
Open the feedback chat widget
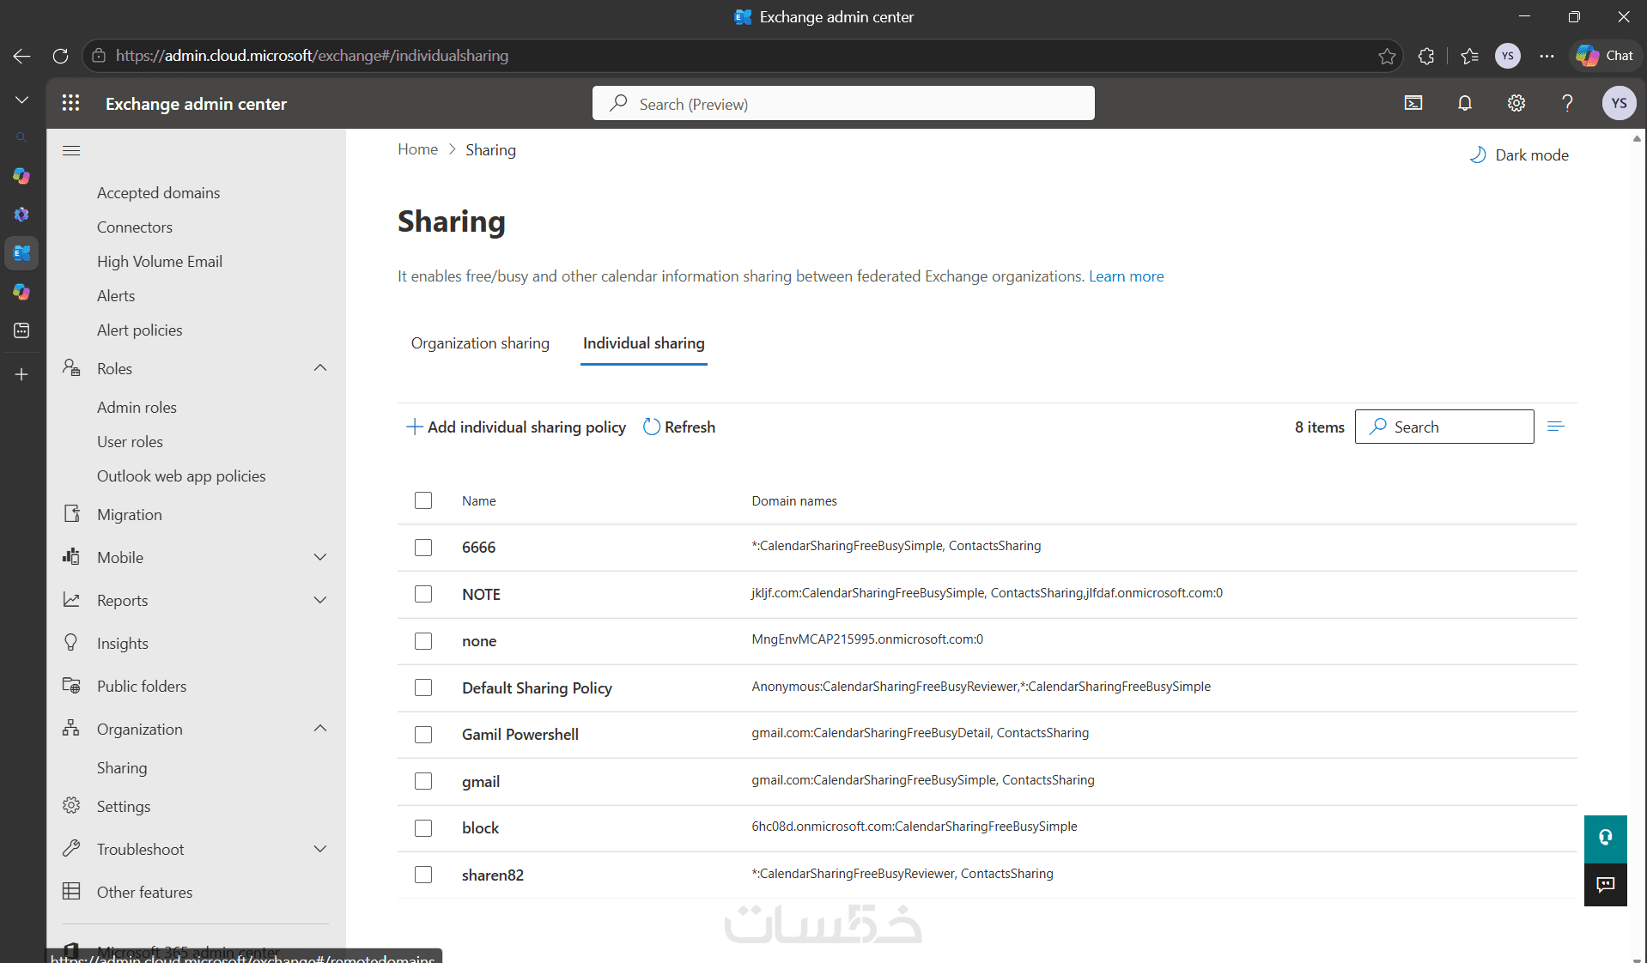coord(1606,885)
